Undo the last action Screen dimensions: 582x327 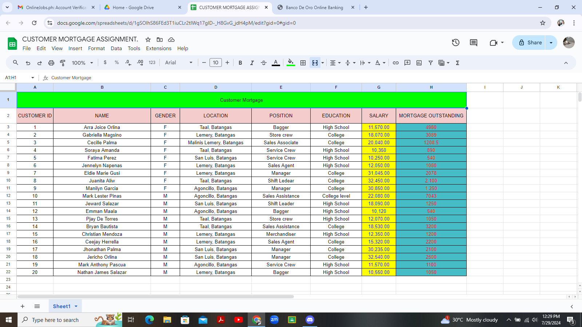tap(28, 63)
